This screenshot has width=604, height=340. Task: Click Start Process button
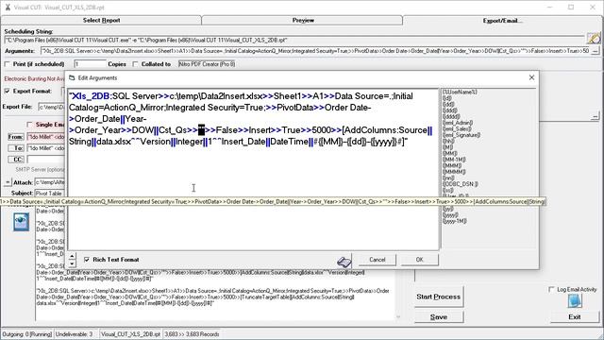coord(438,297)
